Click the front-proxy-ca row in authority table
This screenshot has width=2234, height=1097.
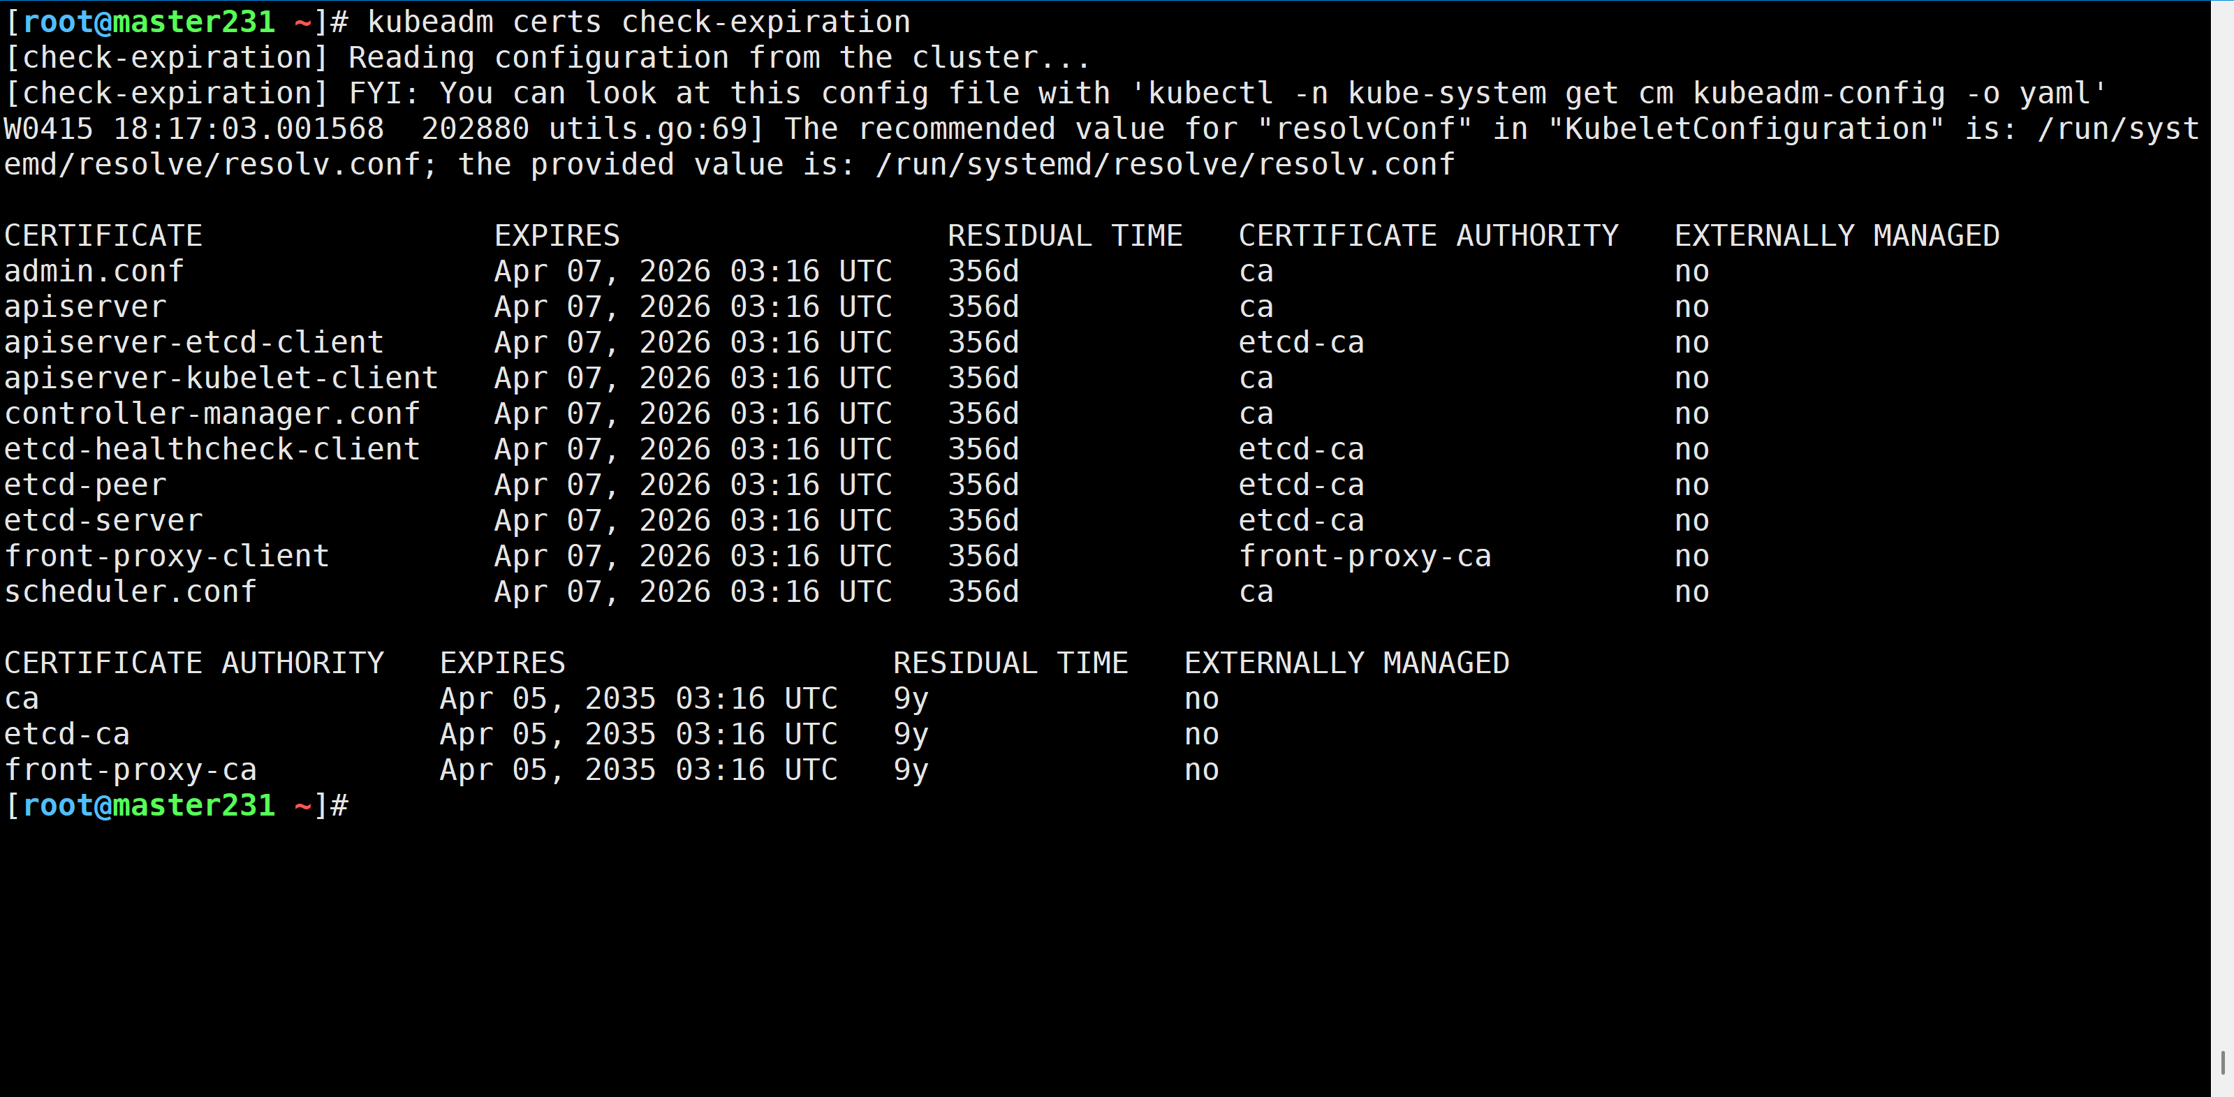click(x=130, y=770)
